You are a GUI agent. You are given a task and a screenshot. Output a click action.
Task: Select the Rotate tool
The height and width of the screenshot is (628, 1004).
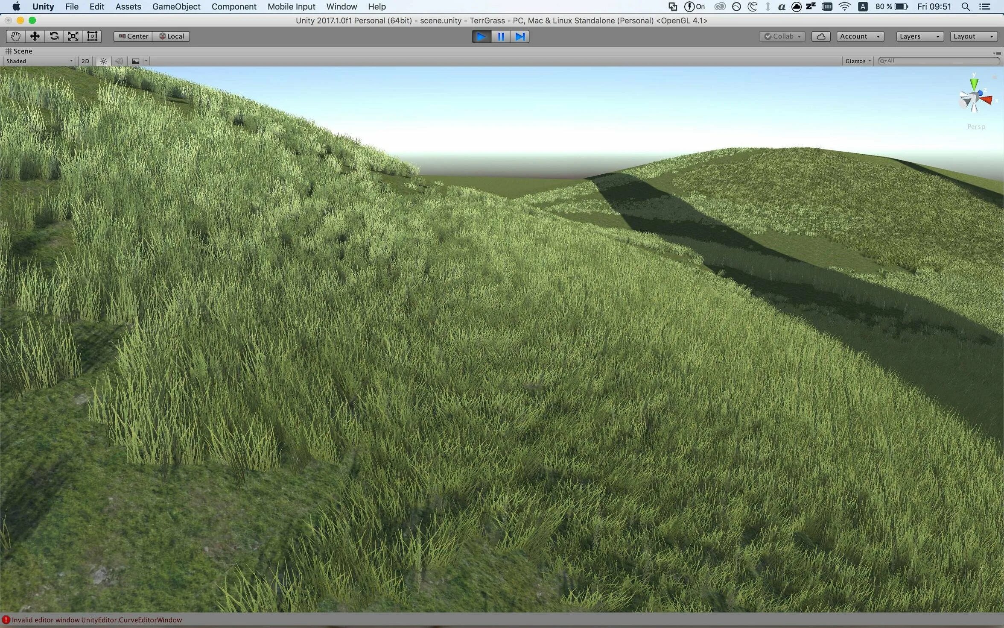54,36
